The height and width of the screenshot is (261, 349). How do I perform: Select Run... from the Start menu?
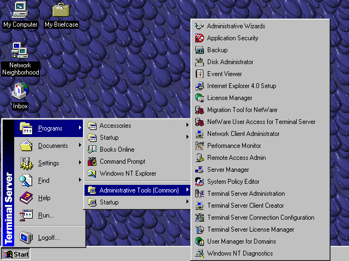tap(46, 215)
